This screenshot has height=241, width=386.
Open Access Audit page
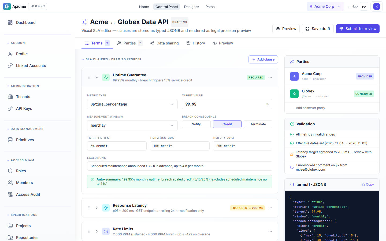pyautogui.click(x=38, y=194)
